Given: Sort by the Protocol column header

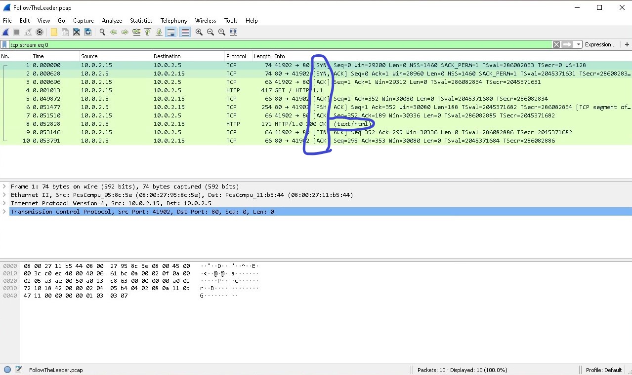Looking at the screenshot, I should click(238, 56).
